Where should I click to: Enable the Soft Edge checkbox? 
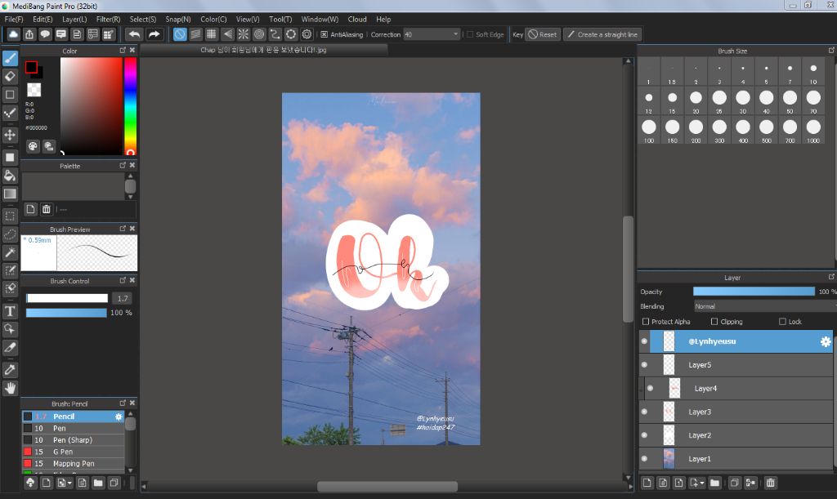tap(470, 34)
